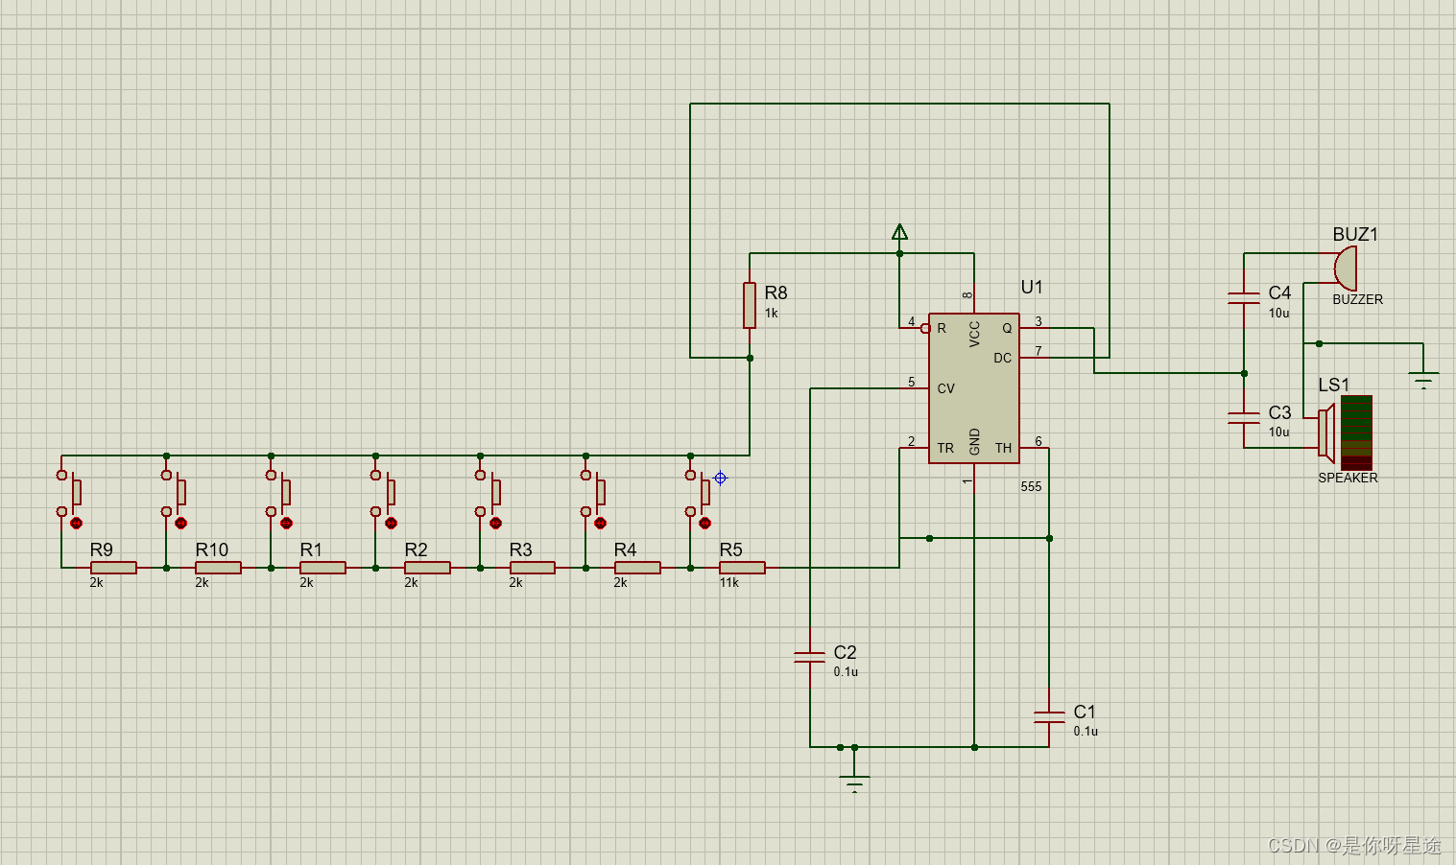Screen dimensions: 1456x865
Task: Select the R3 resistor body
Action: [x=532, y=568]
